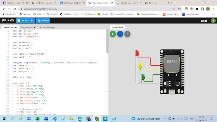Open the Windows Start menu
Image resolution: width=217 pixels, height=122 pixels.
[x=4, y=119]
